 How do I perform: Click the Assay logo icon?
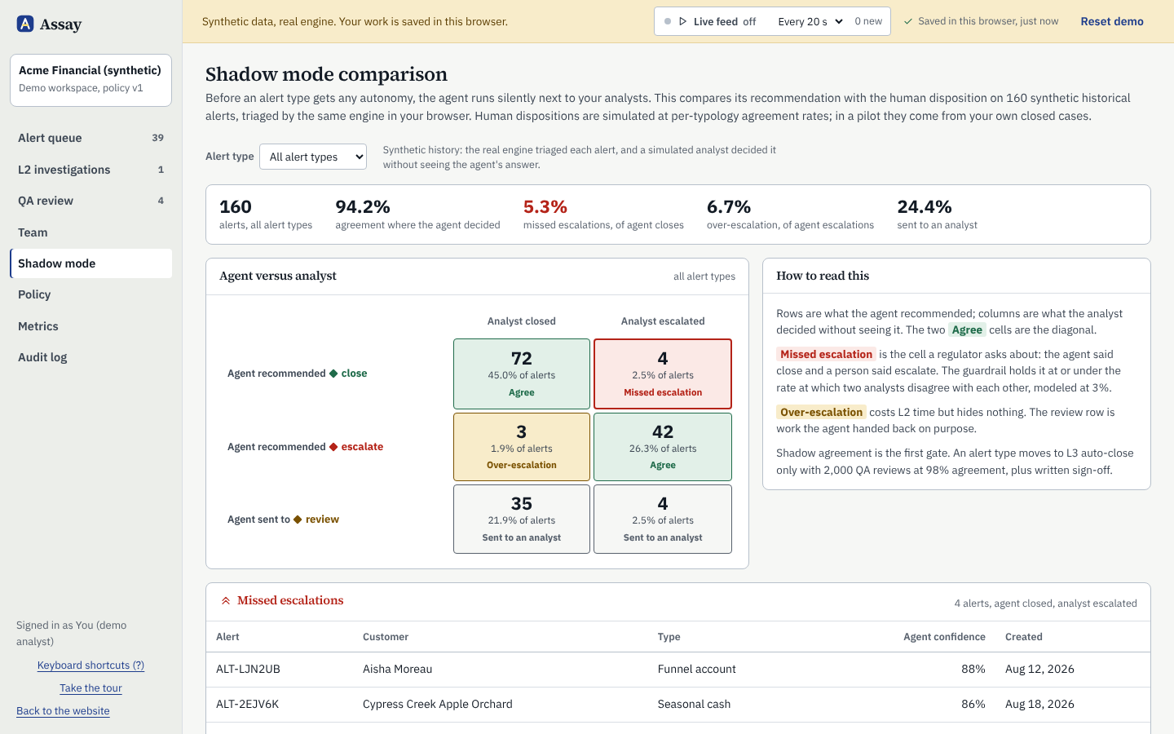coord(25,24)
